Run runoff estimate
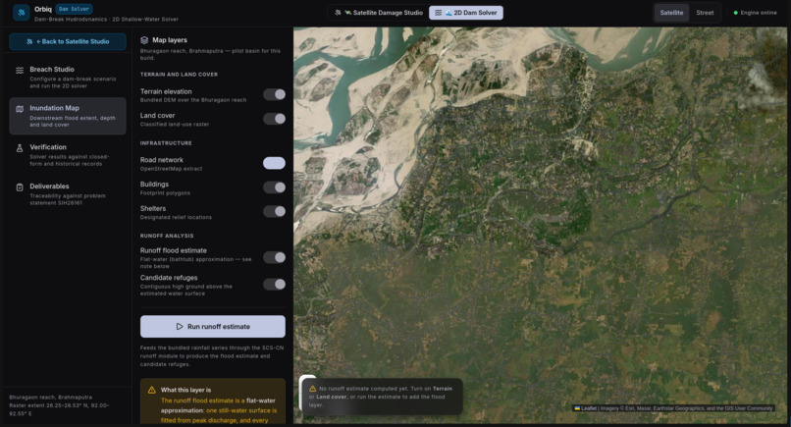Screen dimensions: 791x427 (212, 327)
